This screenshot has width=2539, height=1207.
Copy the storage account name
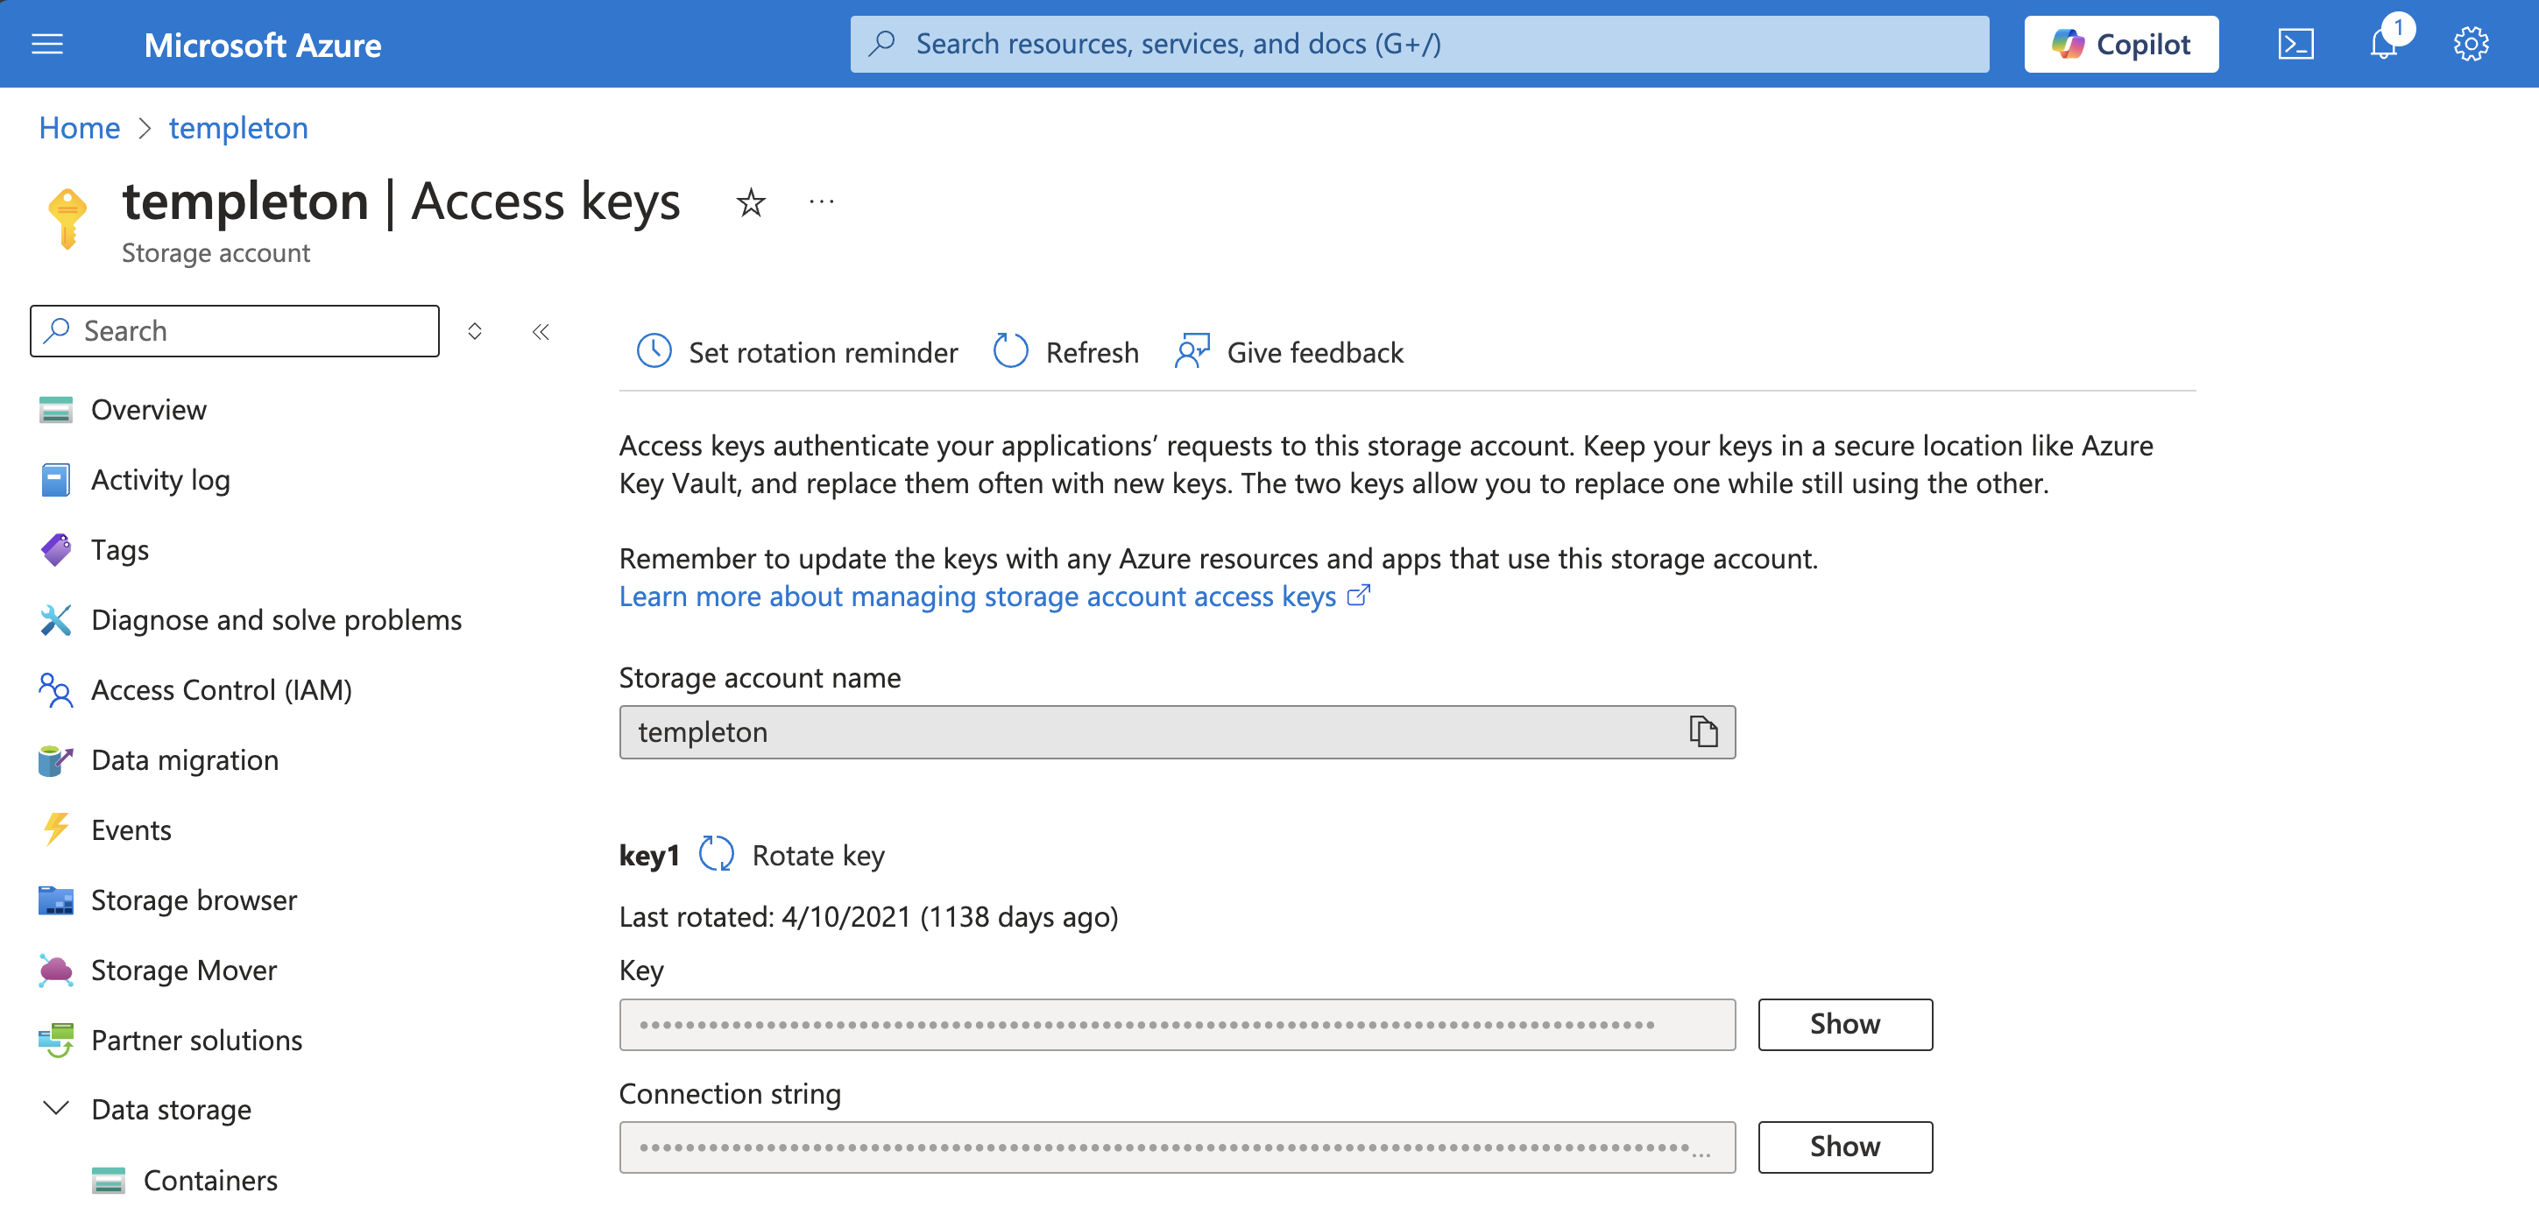click(x=1703, y=732)
